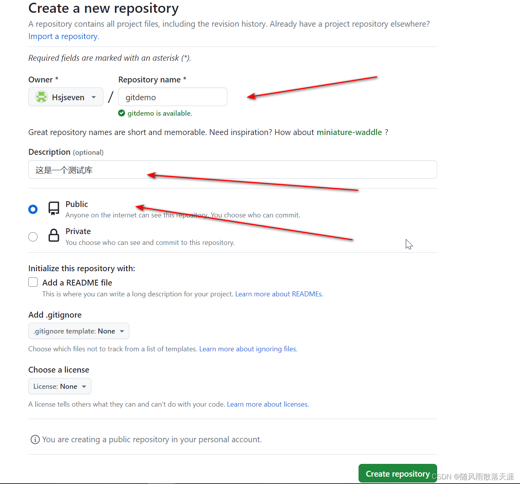Click the Private repository lock icon

(54, 235)
